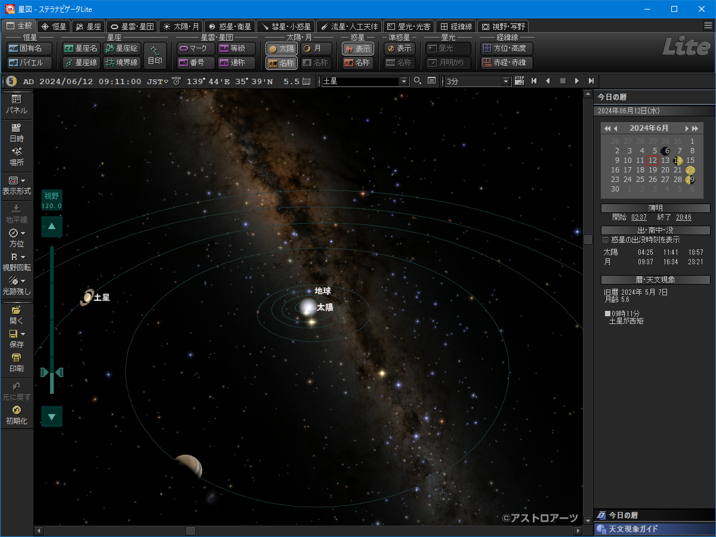
Task: Toggle 太陽 display button
Action: click(281, 49)
